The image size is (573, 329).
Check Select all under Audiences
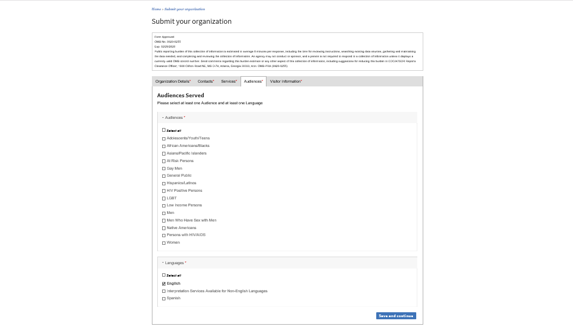point(164,130)
